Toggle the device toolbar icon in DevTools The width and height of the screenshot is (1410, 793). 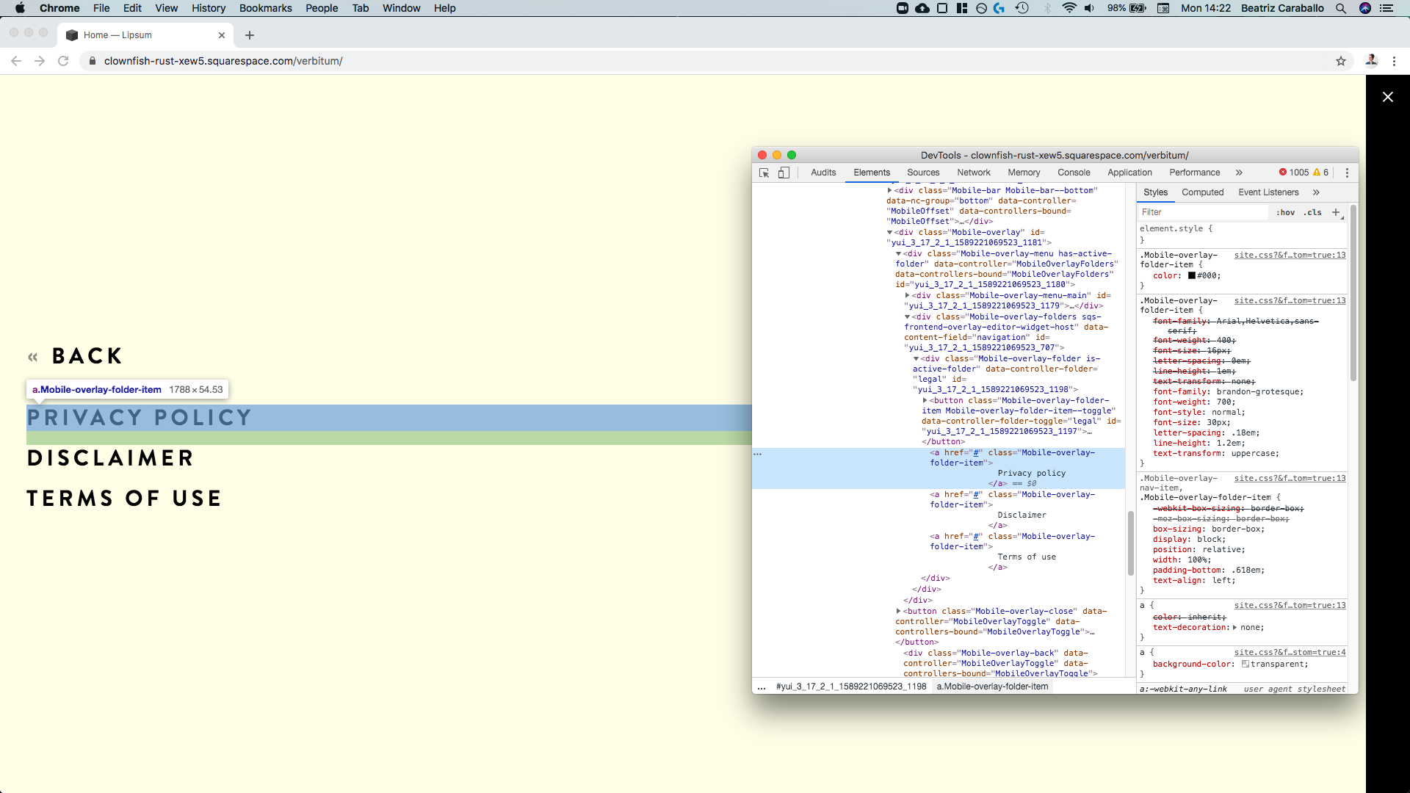pyautogui.click(x=784, y=173)
